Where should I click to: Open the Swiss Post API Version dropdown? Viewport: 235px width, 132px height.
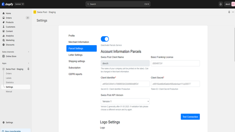pyautogui.click(x=125, y=101)
